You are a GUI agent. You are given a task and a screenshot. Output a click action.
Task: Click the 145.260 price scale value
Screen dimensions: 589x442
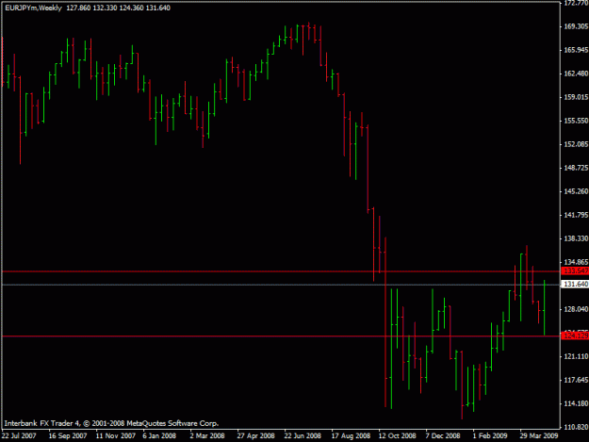[576, 191]
